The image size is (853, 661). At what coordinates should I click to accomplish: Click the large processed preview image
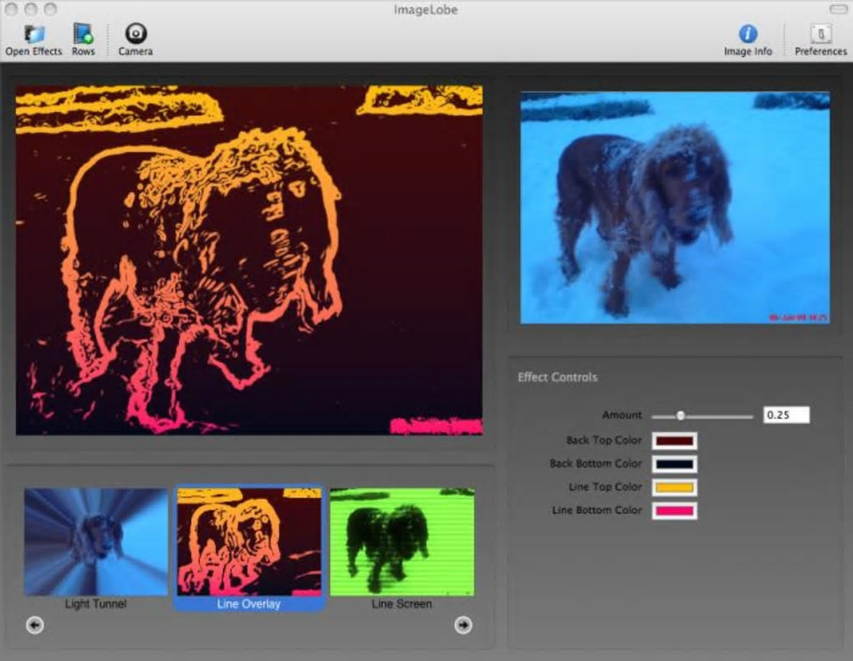click(x=249, y=260)
